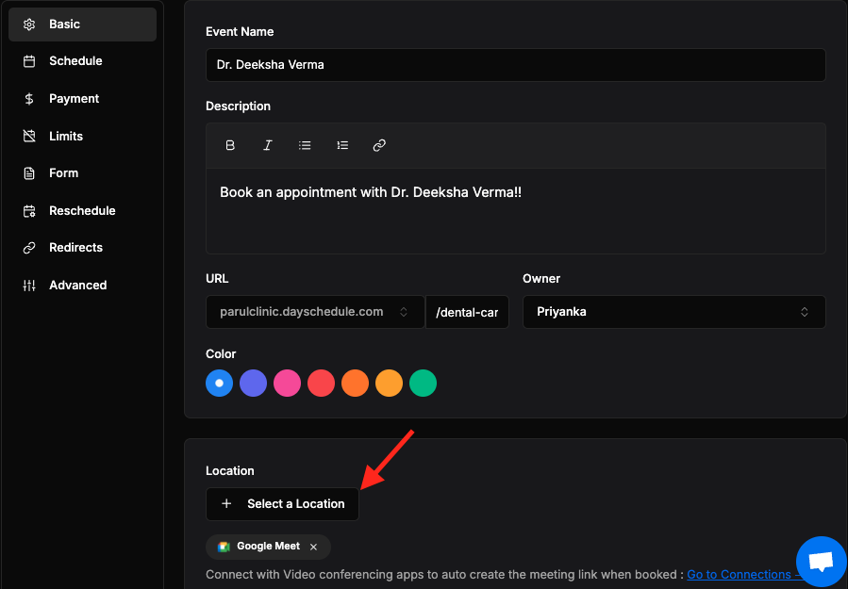Select the orange color swatch

355,384
